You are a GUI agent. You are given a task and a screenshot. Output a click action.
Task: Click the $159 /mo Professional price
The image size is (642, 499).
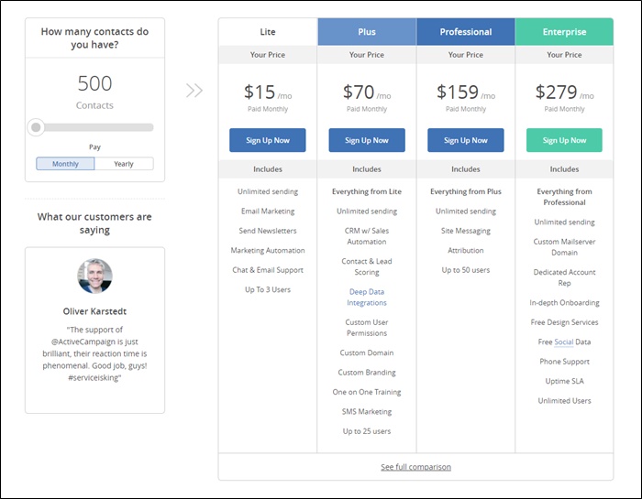click(466, 92)
